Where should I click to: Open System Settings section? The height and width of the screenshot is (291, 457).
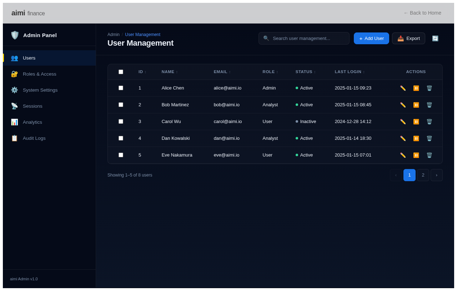coord(49,90)
